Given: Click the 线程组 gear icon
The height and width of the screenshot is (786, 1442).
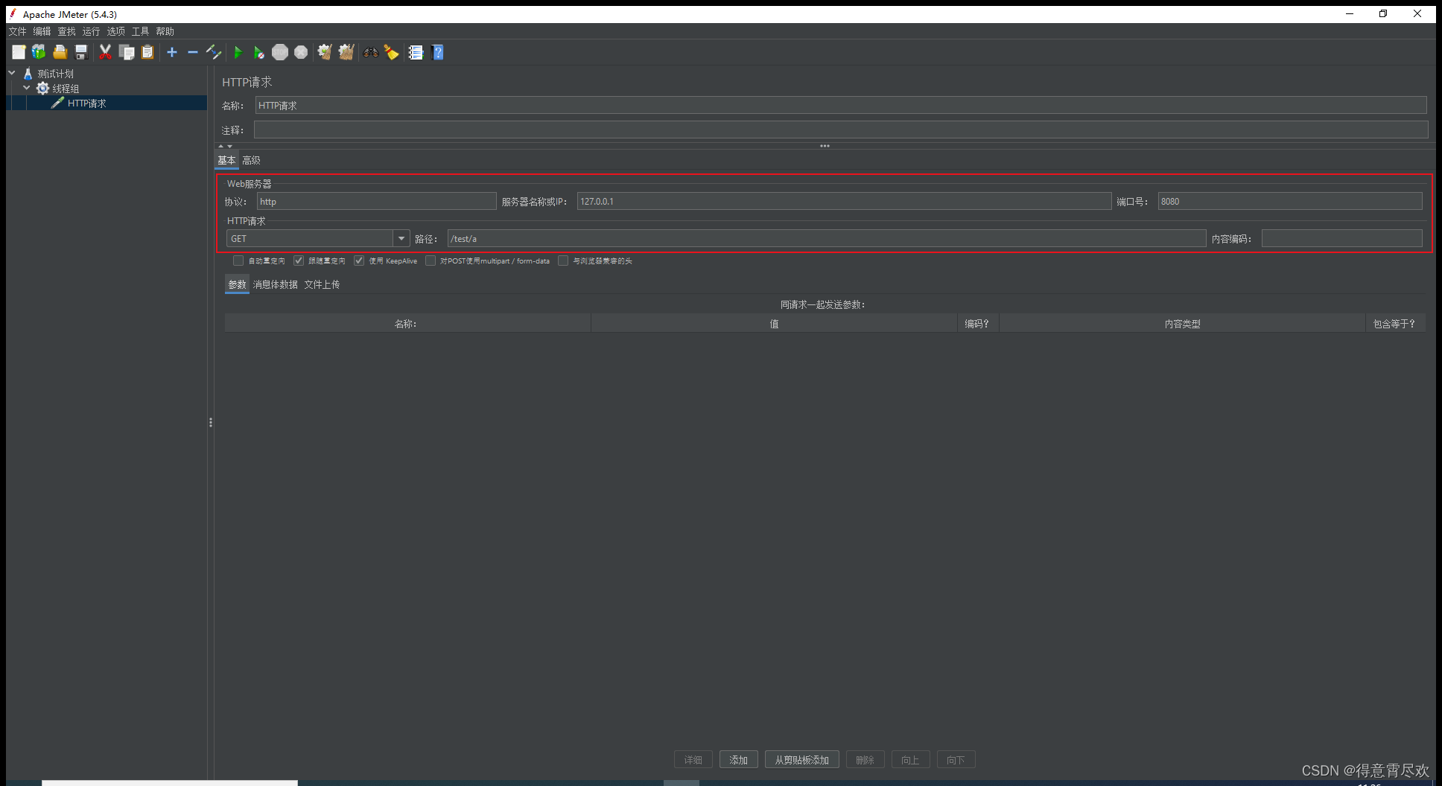Looking at the screenshot, I should (x=42, y=89).
